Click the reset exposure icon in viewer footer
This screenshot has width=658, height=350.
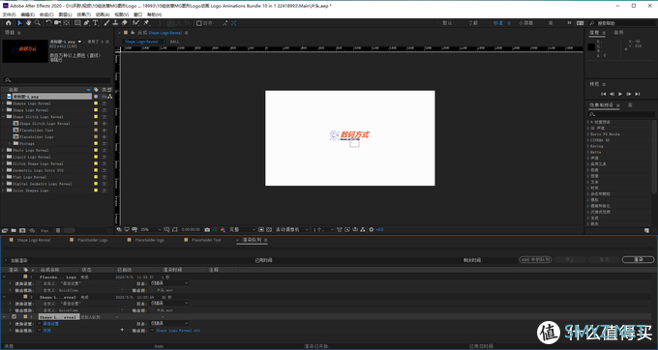(371, 230)
